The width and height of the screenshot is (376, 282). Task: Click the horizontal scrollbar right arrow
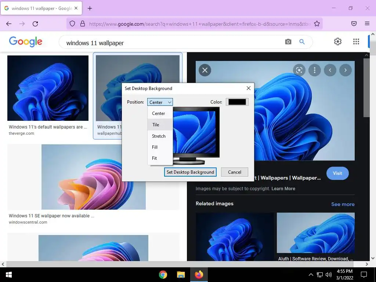point(367,264)
